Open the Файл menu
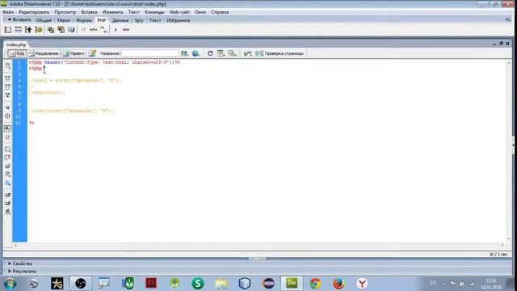This screenshot has width=517, height=291. pos(8,12)
